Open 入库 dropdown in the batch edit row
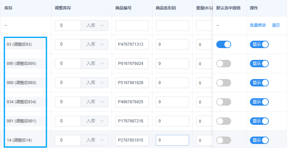 [95, 25]
